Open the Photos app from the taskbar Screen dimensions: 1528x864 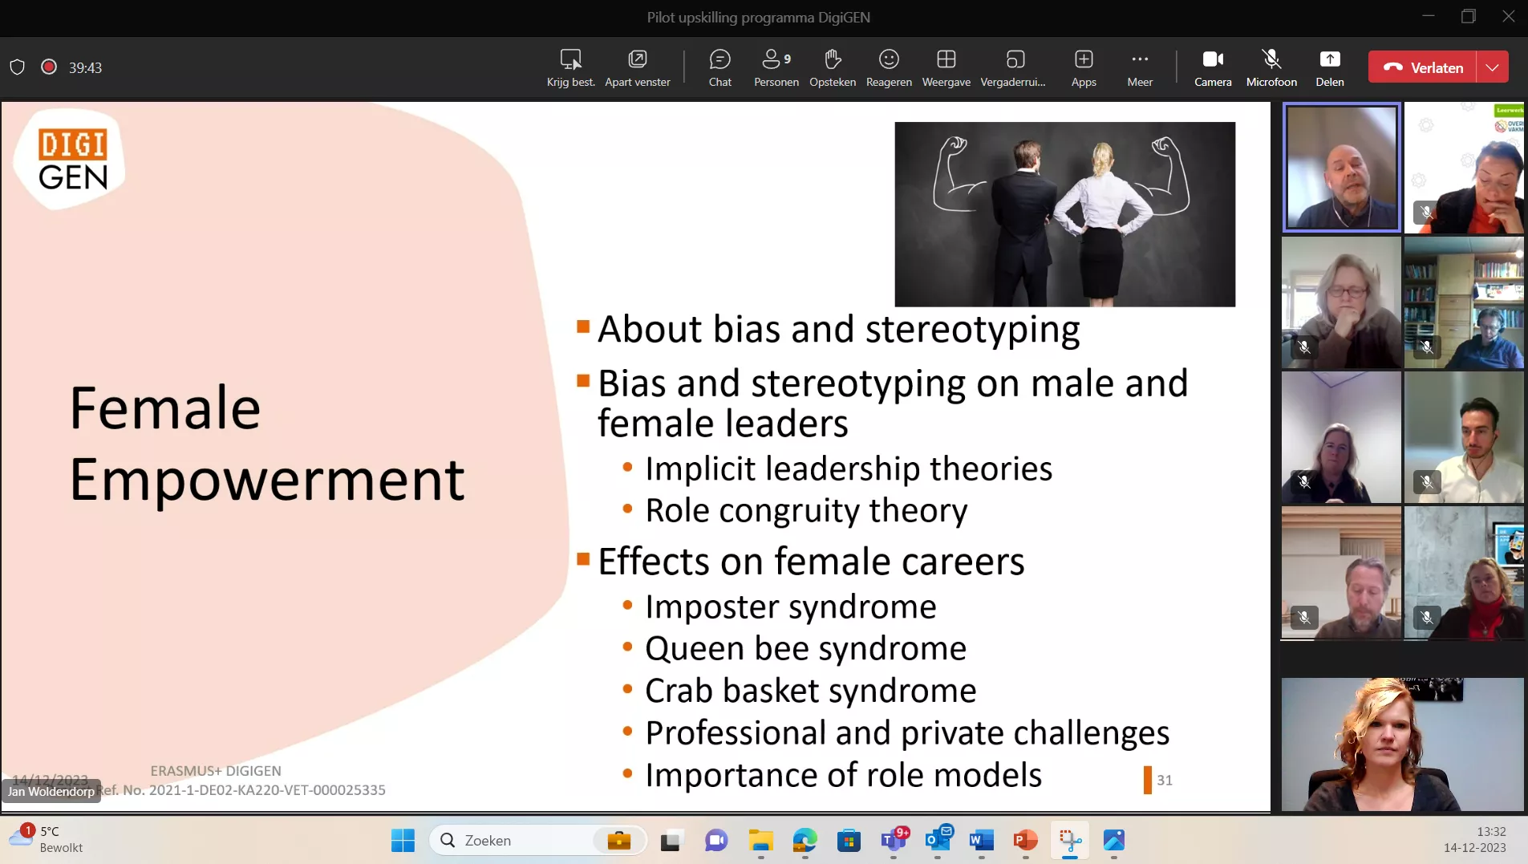1114,840
